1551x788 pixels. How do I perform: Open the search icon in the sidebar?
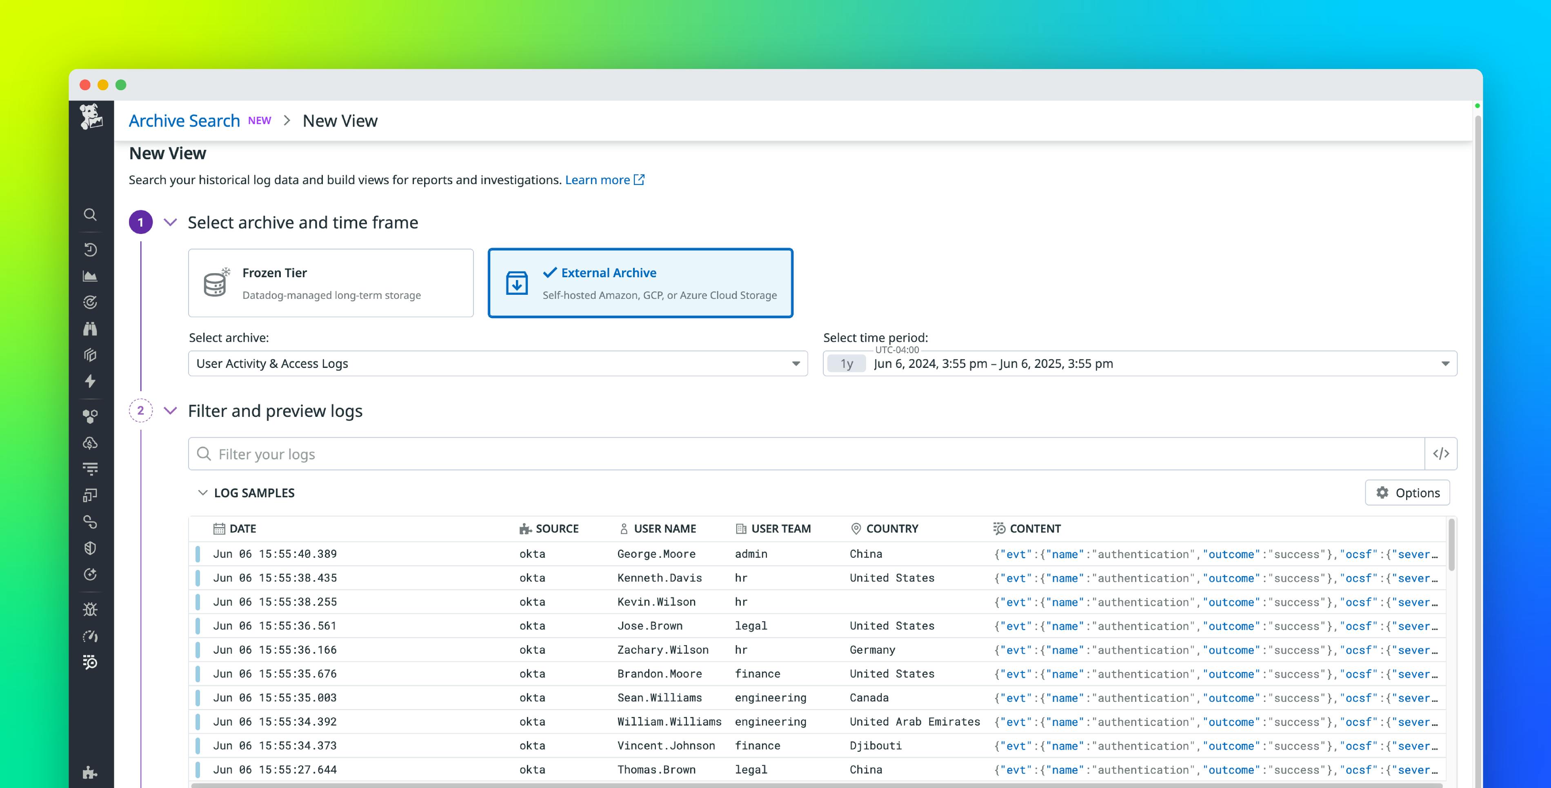pos(90,215)
